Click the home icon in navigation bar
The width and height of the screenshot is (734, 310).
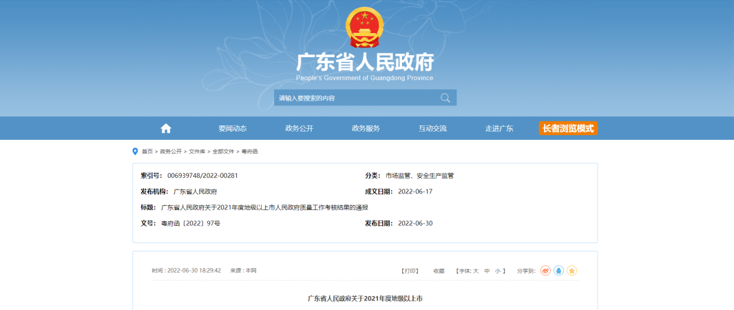[x=166, y=128]
